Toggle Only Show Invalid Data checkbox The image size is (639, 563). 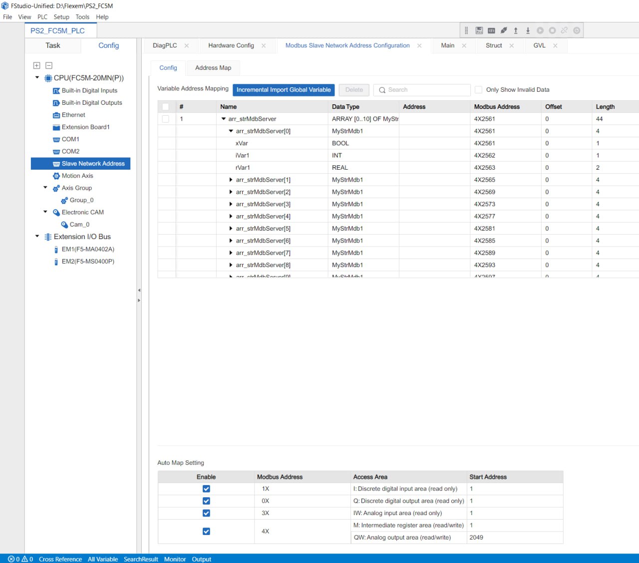click(478, 90)
